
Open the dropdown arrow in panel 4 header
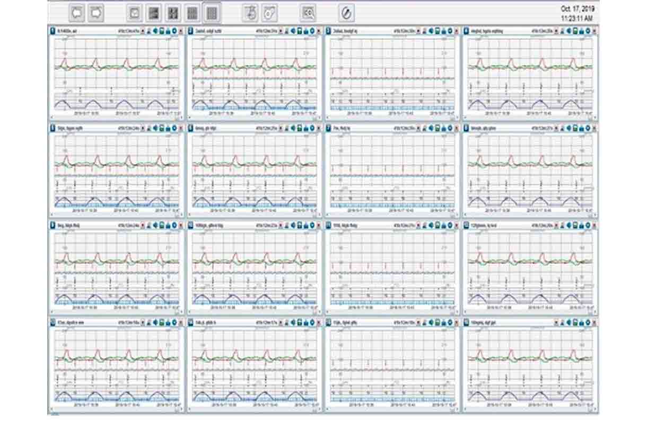pyautogui.click(x=557, y=31)
